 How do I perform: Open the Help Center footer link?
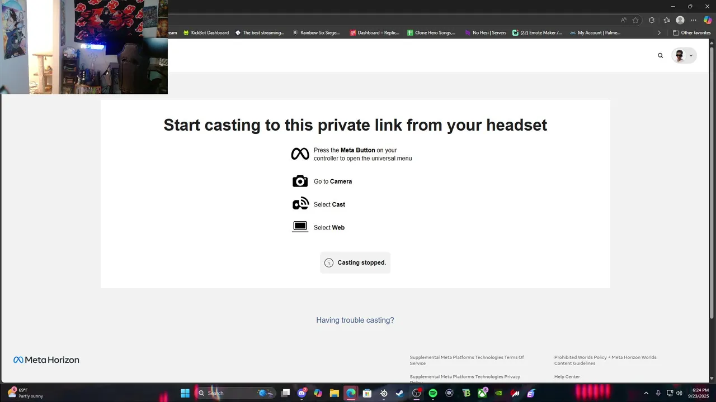567,377
